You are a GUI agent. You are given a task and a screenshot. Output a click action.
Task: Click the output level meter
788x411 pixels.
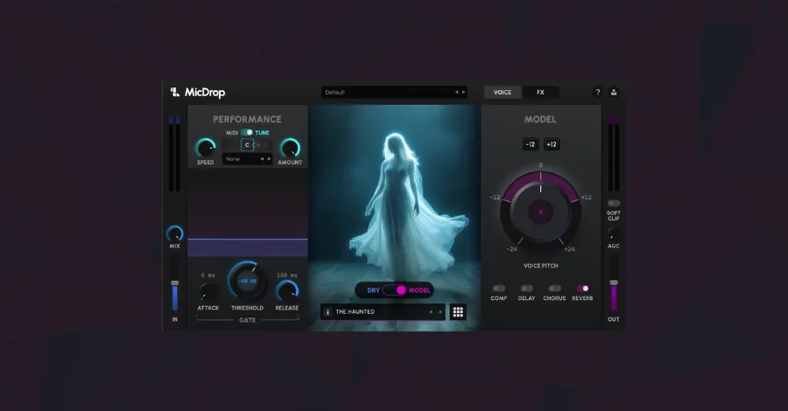tap(614, 153)
